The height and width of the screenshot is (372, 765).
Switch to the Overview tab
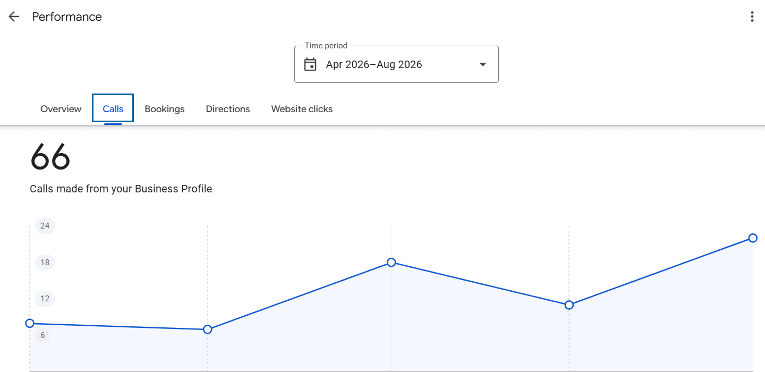click(x=61, y=109)
